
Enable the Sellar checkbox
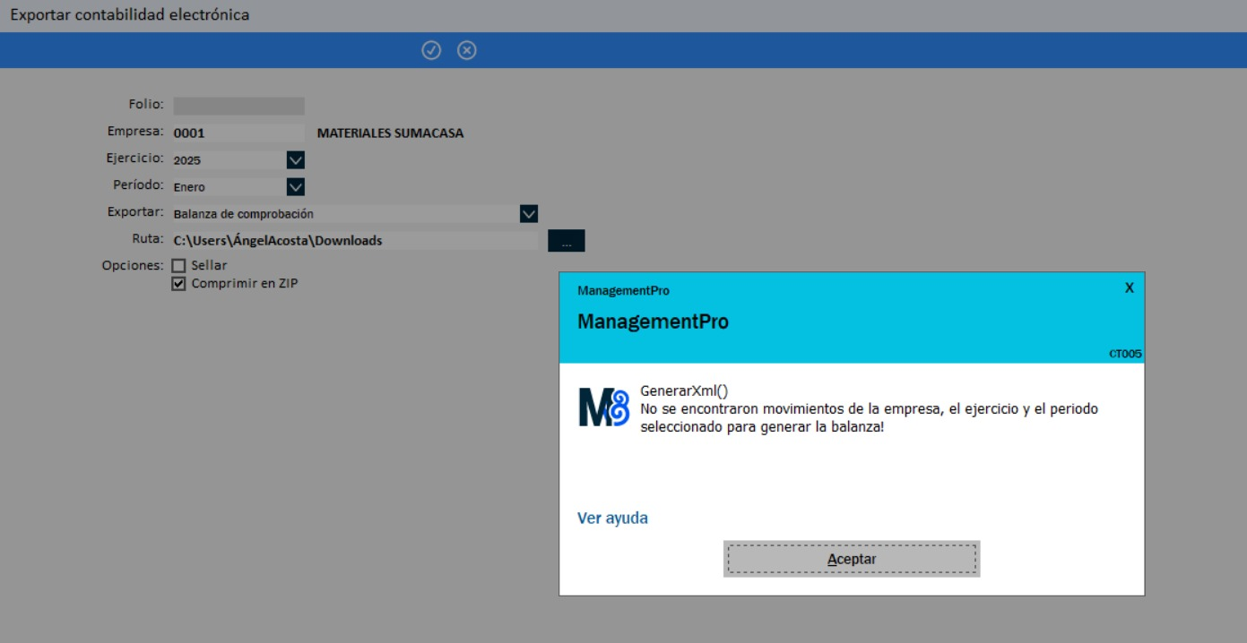point(178,266)
